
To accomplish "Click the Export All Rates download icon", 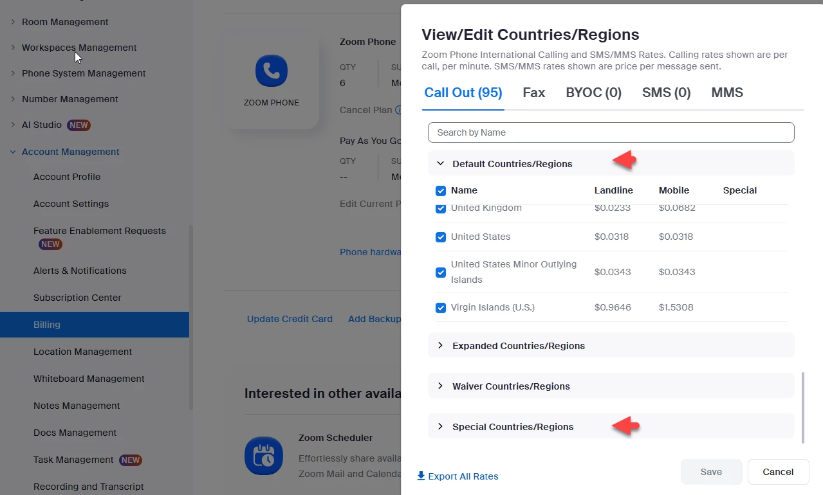I will 421,476.
